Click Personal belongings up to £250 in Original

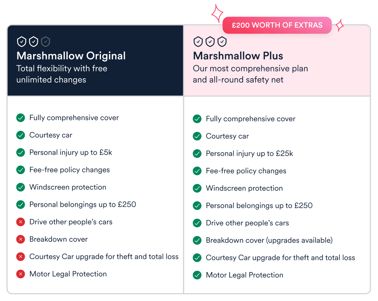tap(83, 205)
